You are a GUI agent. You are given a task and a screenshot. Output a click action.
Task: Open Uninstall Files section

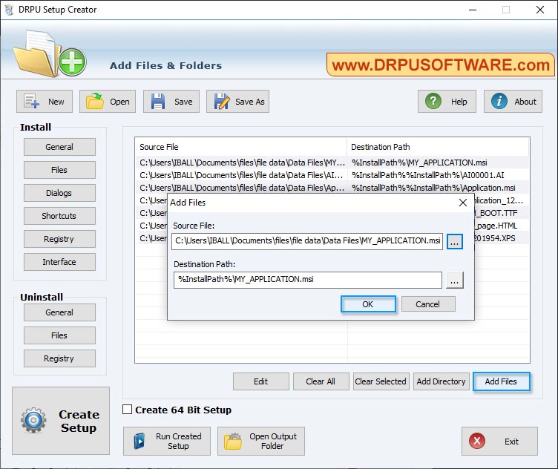coord(59,335)
